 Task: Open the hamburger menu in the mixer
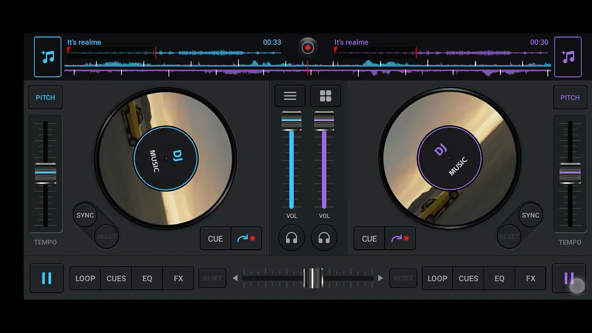(x=290, y=96)
